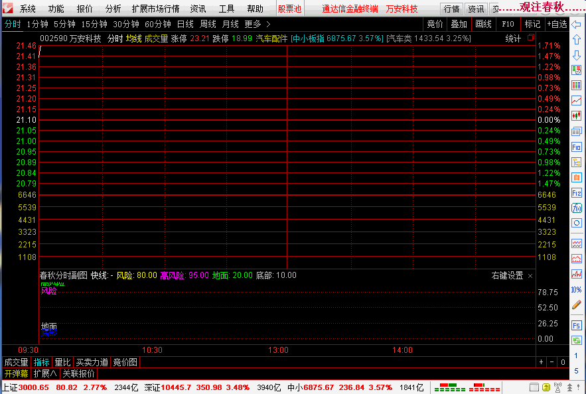This screenshot has width=586, height=394.
Task: Select the red zigzag line chart icon
Action: pos(576,274)
